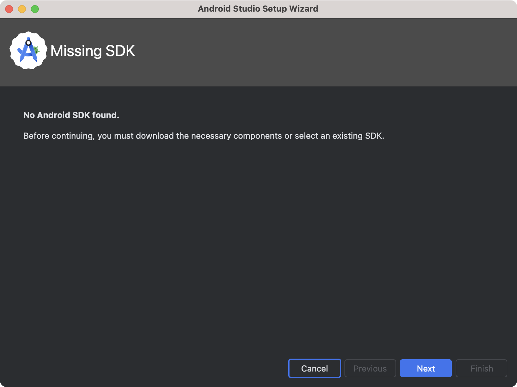The image size is (517, 387).
Task: Click the disabled Previous button
Action: [x=370, y=368]
